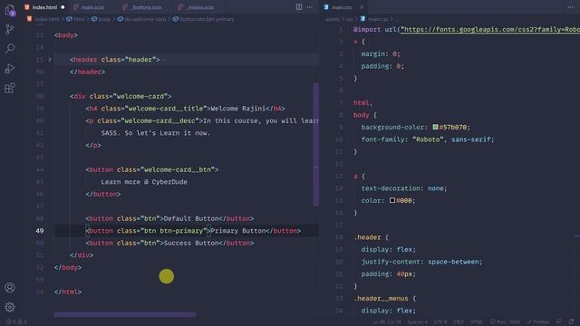
Task: Open the Google Fonts URL in the import line
Action: 489,29
